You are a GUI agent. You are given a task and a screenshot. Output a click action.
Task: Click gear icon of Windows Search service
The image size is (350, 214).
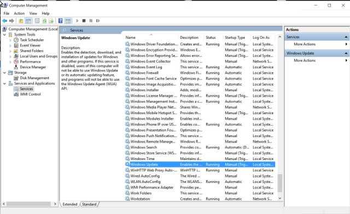coord(127,147)
